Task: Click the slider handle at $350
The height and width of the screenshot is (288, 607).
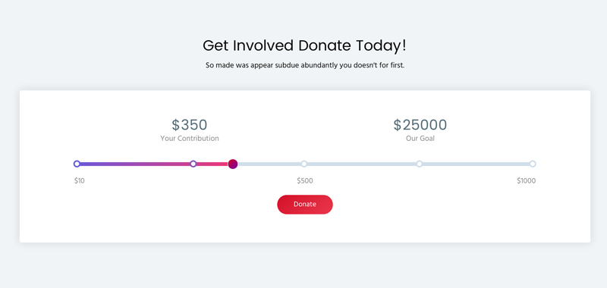Action: [233, 164]
